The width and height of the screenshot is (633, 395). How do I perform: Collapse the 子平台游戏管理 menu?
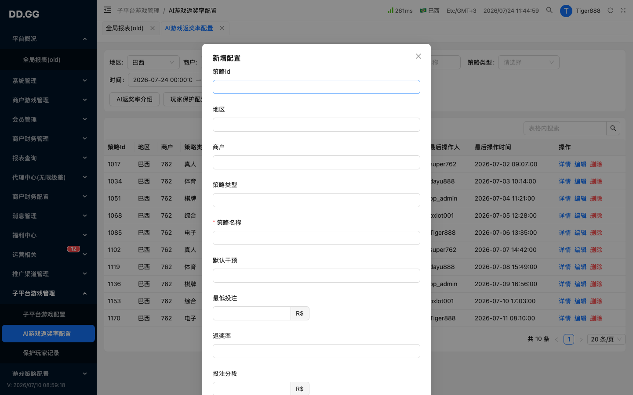(48, 293)
